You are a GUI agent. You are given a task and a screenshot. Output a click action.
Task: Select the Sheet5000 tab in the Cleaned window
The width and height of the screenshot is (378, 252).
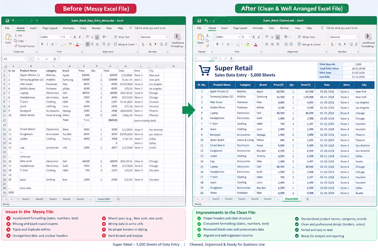291,199
